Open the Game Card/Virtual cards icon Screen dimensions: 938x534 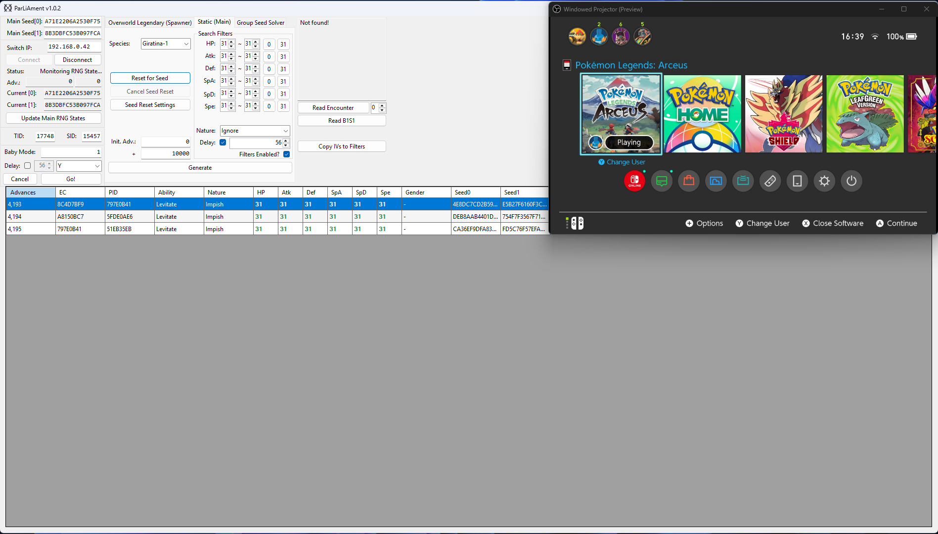coord(743,181)
